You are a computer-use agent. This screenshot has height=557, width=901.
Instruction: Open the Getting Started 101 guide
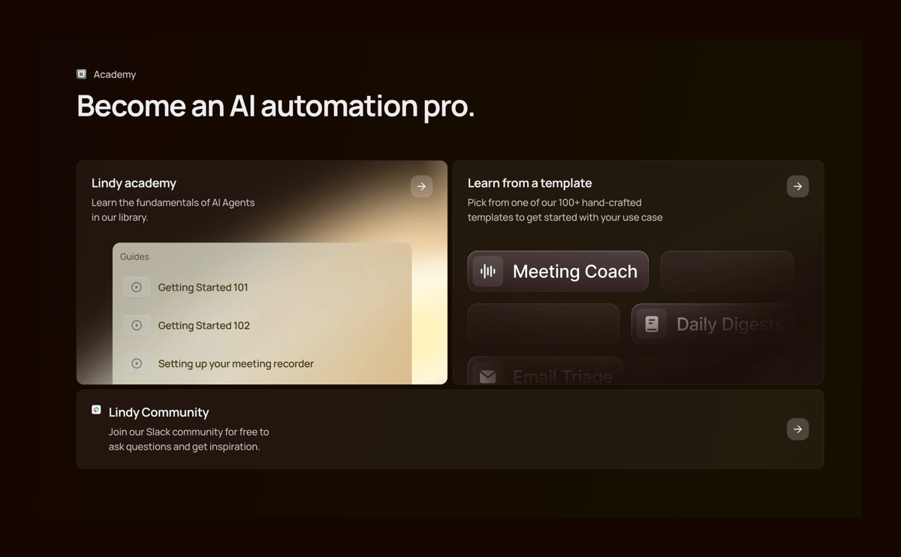click(203, 287)
